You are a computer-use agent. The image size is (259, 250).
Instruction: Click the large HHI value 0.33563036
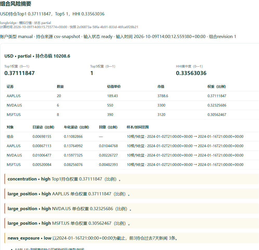pyautogui.click(x=191, y=73)
